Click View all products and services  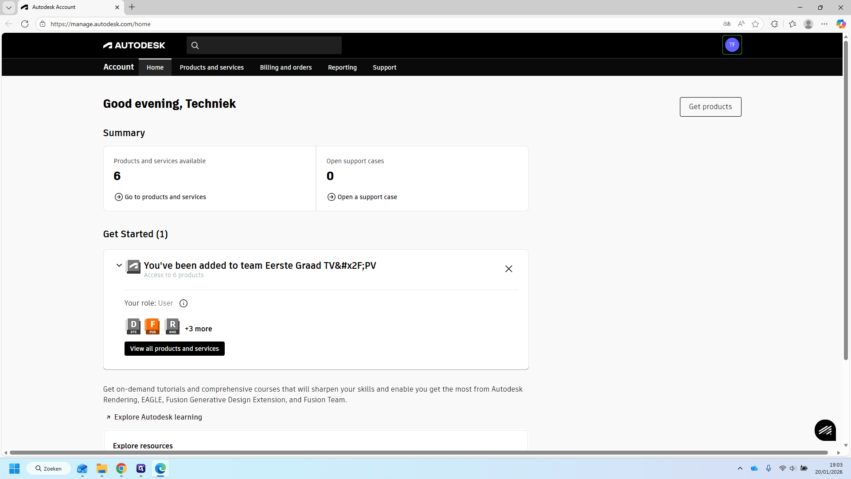coord(175,349)
